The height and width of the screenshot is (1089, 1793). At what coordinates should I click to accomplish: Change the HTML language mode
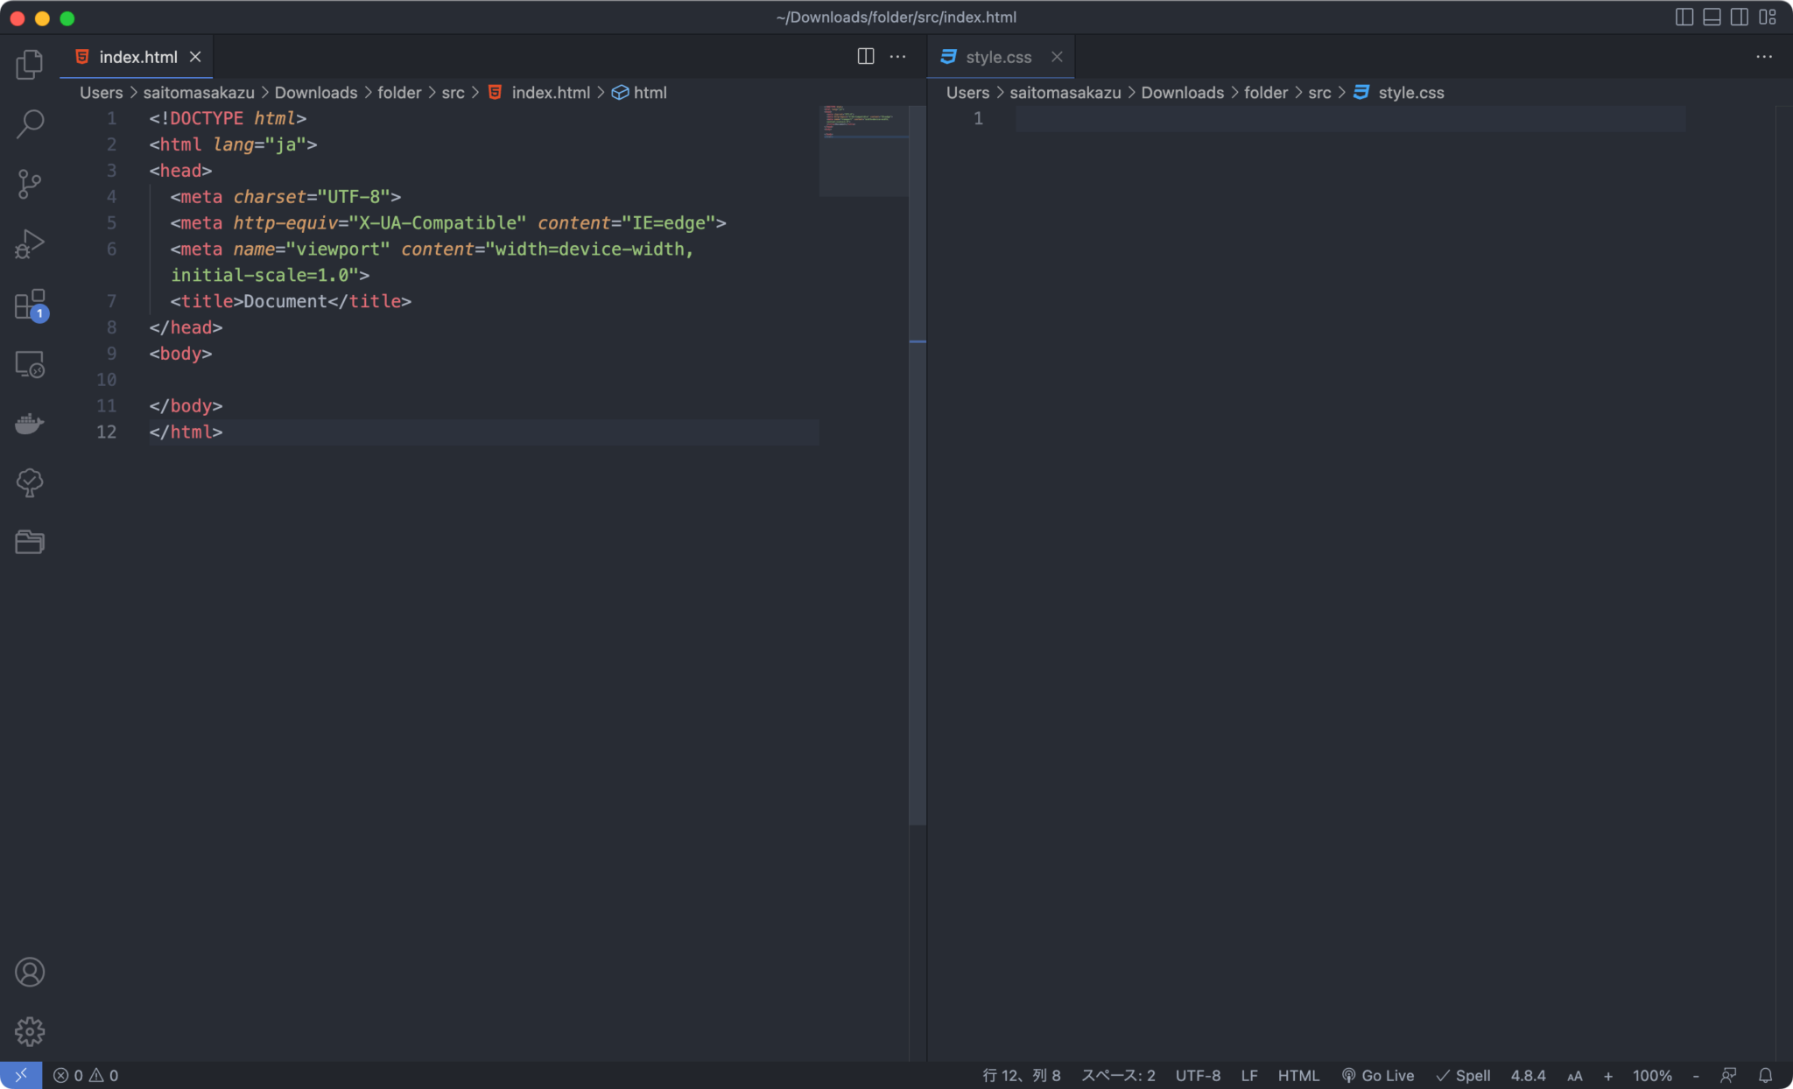pos(1297,1075)
